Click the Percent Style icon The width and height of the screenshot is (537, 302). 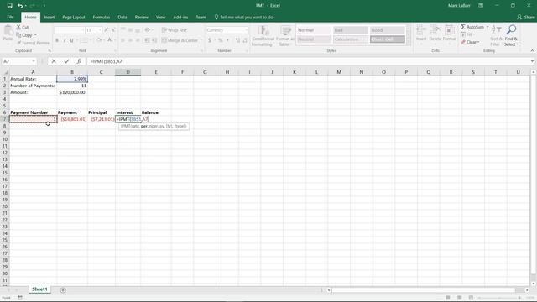221,40
